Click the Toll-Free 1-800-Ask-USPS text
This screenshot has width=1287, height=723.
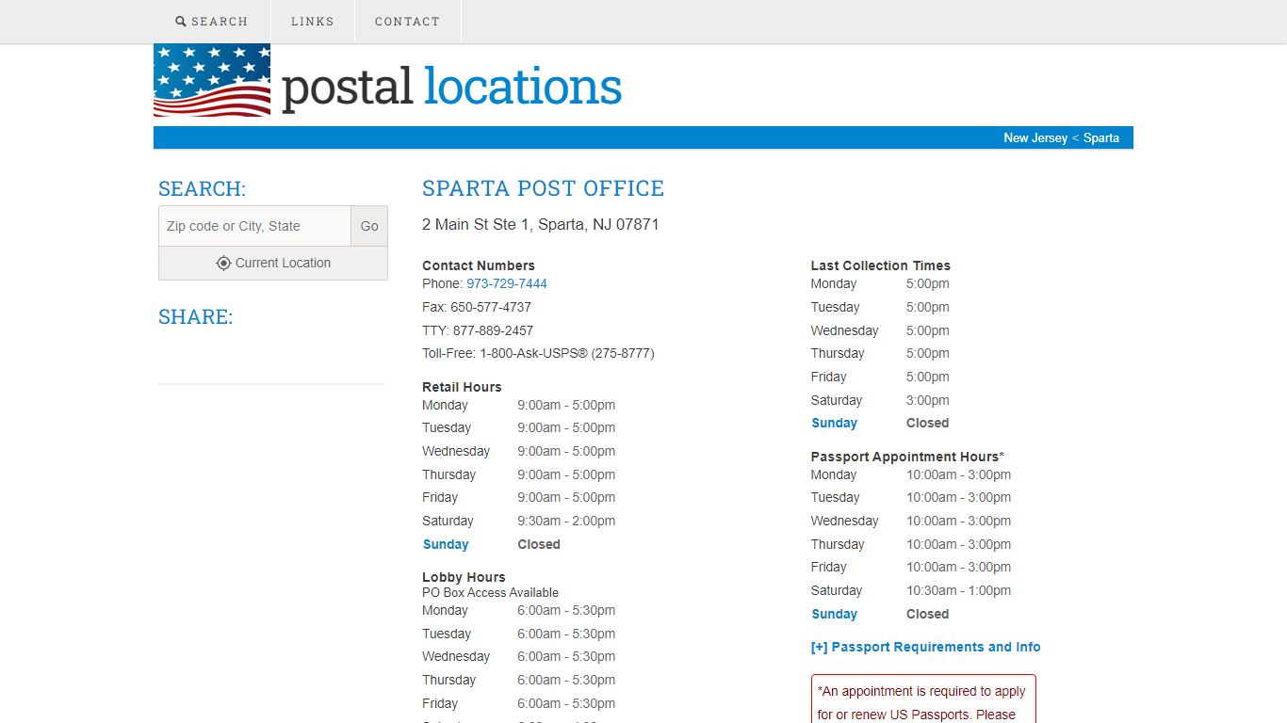click(x=538, y=353)
